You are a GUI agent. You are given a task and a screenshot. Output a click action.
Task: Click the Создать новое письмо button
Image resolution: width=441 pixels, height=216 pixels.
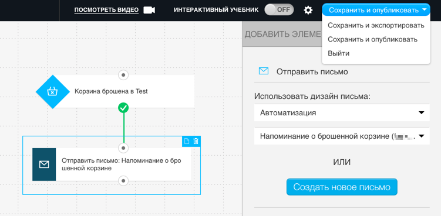click(x=342, y=187)
